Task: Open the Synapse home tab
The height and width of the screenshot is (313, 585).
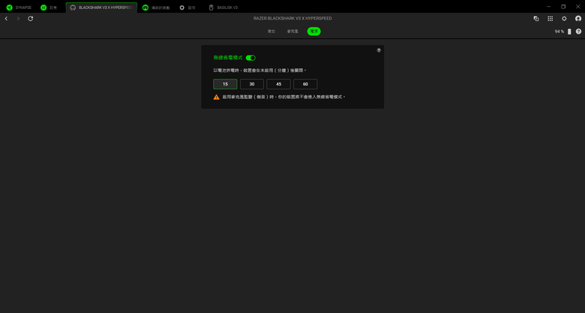Action: click(19, 7)
